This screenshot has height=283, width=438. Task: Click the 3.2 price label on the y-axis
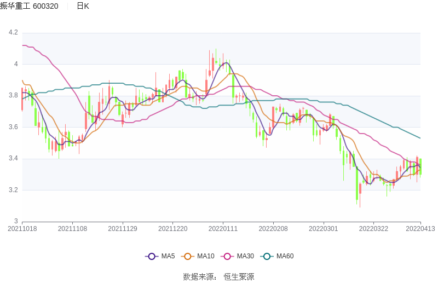click(13, 190)
